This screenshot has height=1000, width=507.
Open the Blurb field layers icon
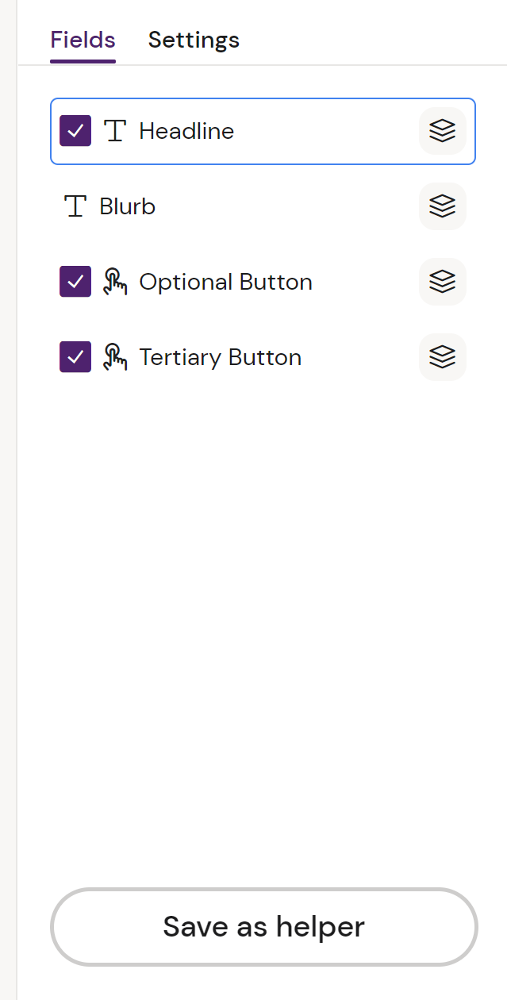pyautogui.click(x=442, y=206)
